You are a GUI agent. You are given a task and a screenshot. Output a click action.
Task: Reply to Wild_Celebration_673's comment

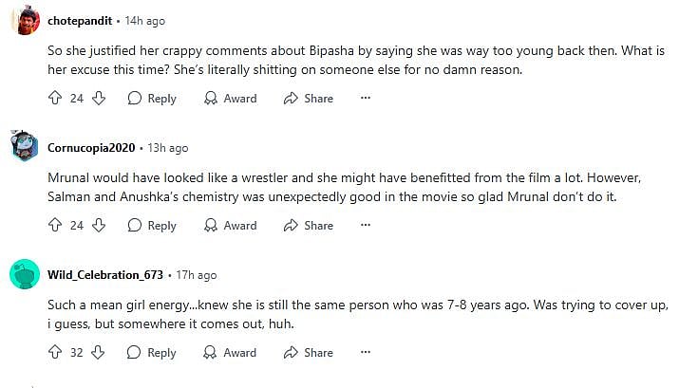(x=152, y=353)
